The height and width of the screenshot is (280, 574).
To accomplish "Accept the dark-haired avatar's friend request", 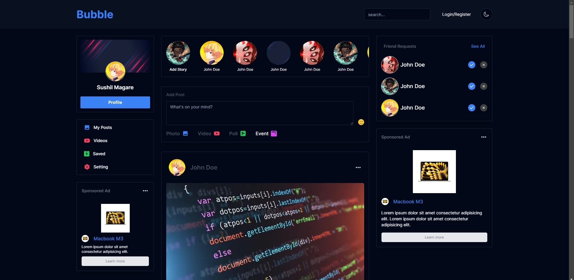I will click(472, 86).
